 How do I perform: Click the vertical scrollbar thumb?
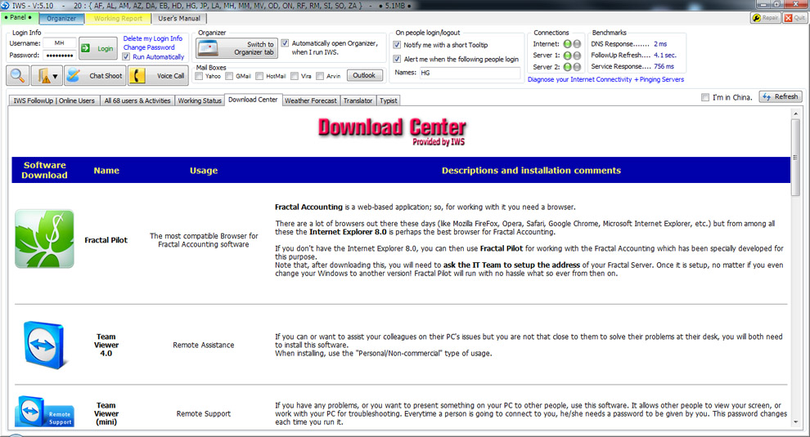tap(795, 158)
